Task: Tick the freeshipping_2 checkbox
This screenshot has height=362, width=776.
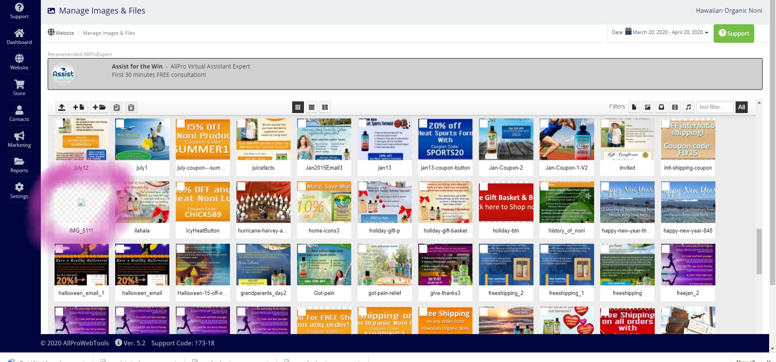Action: coord(484,249)
